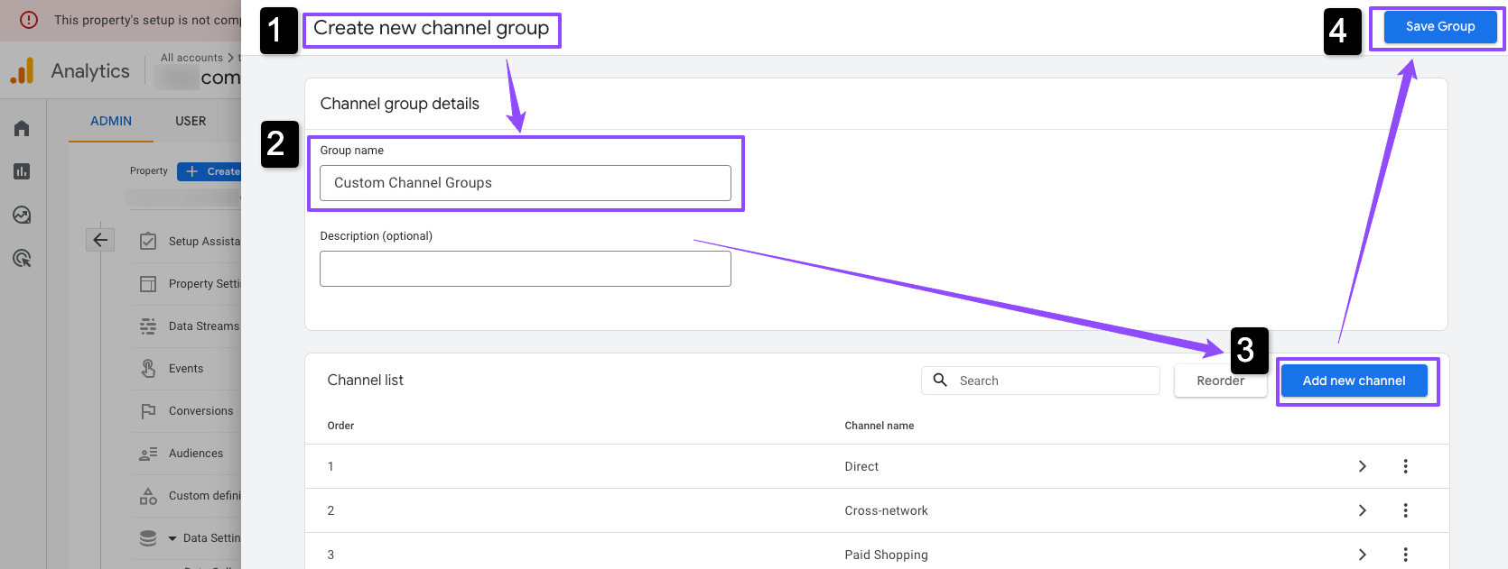Expand the Direct channel row chevron
Screen dimensions: 1508x569
point(1363,466)
